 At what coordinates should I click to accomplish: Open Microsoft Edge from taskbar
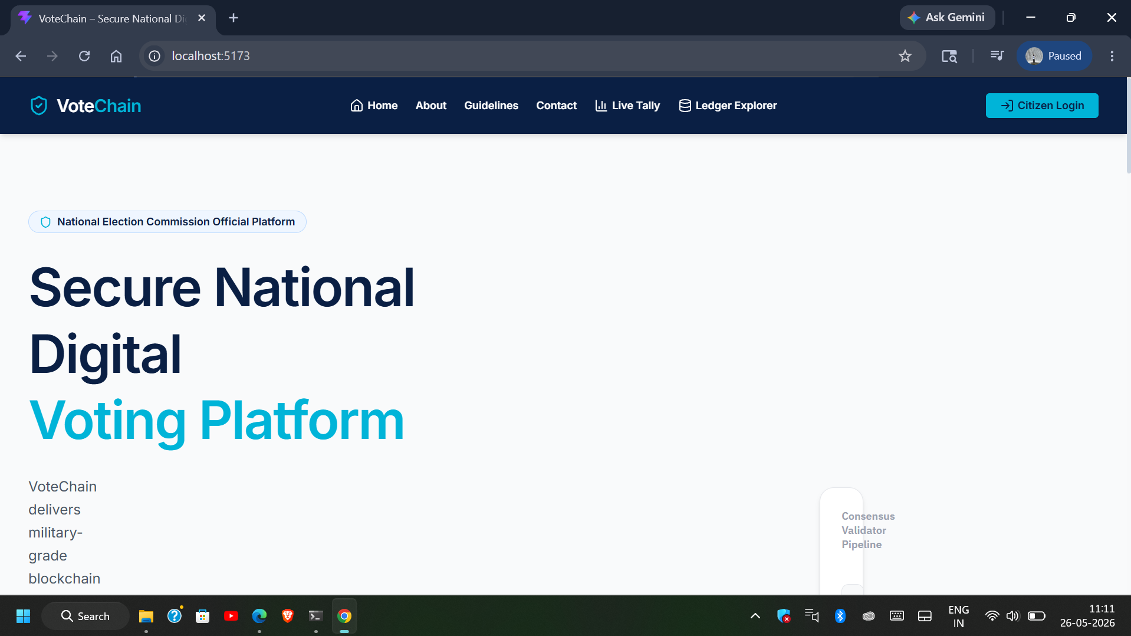(x=259, y=616)
